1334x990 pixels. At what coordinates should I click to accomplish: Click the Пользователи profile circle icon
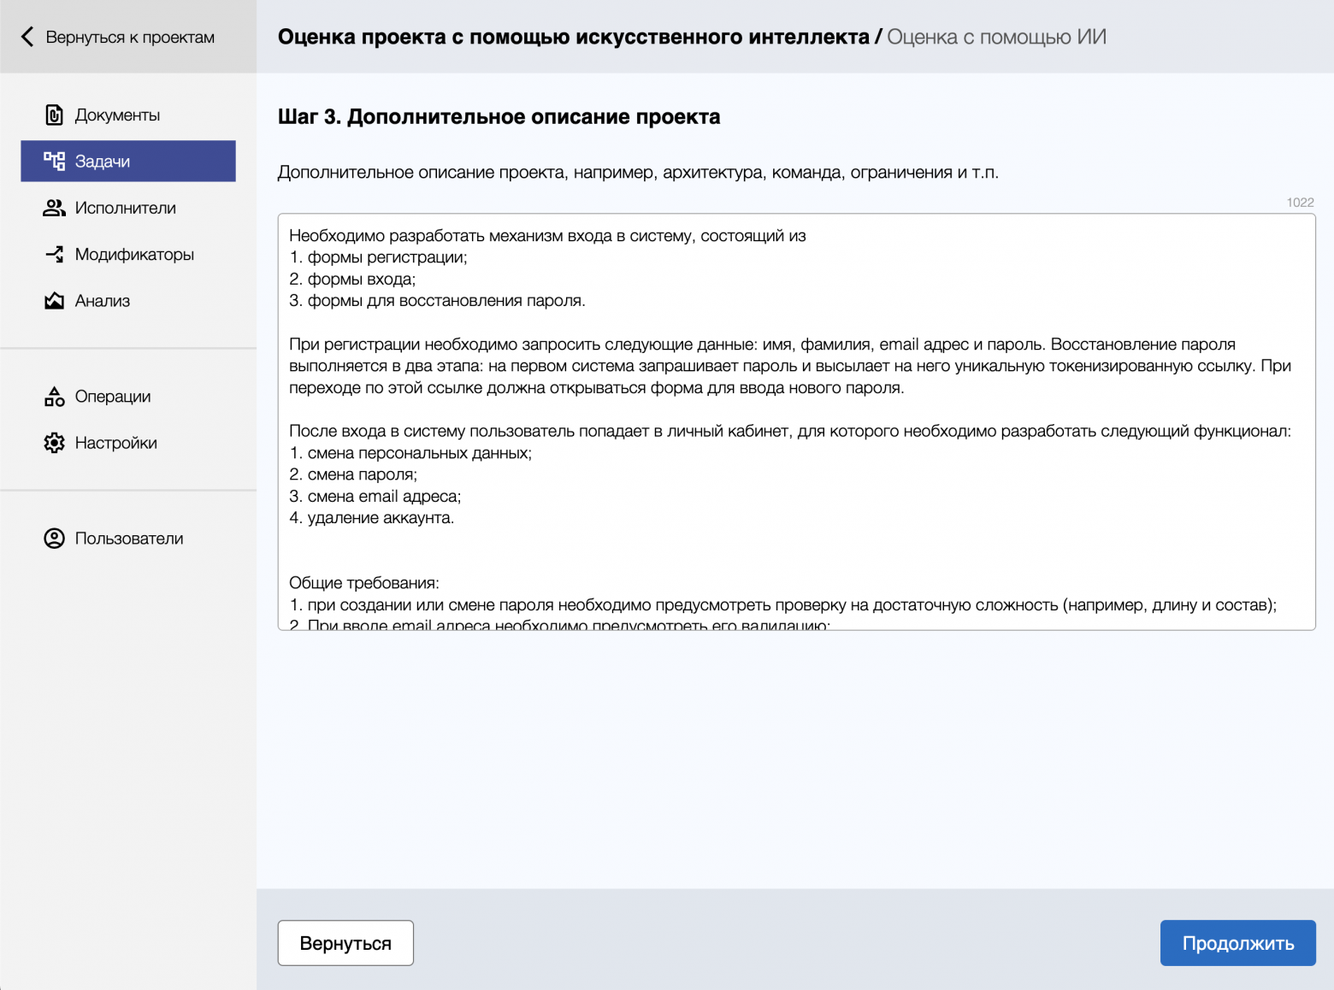pyautogui.click(x=54, y=539)
